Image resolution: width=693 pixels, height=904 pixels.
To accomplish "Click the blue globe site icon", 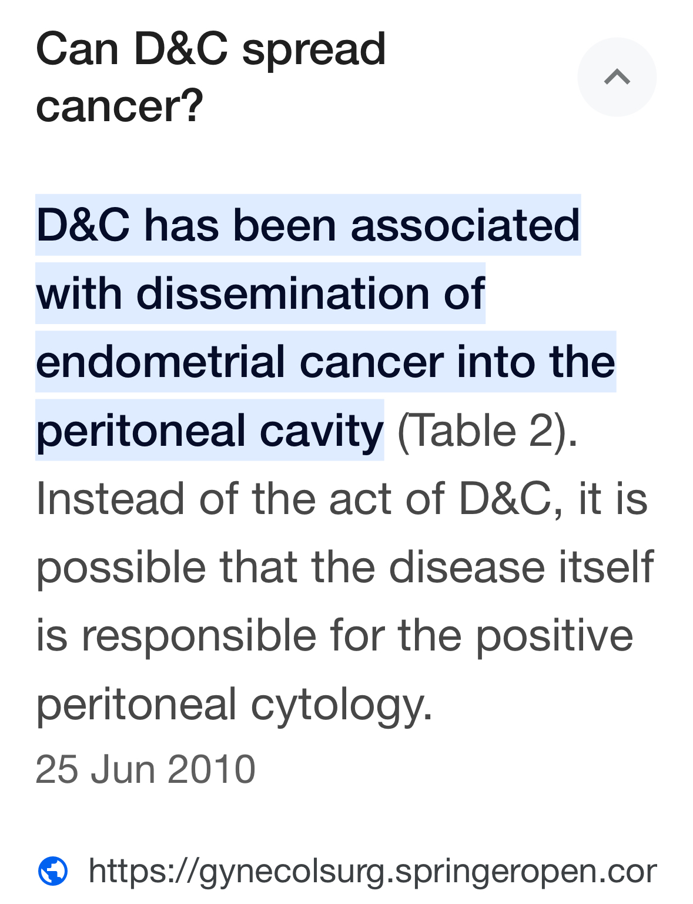I will pyautogui.click(x=53, y=871).
